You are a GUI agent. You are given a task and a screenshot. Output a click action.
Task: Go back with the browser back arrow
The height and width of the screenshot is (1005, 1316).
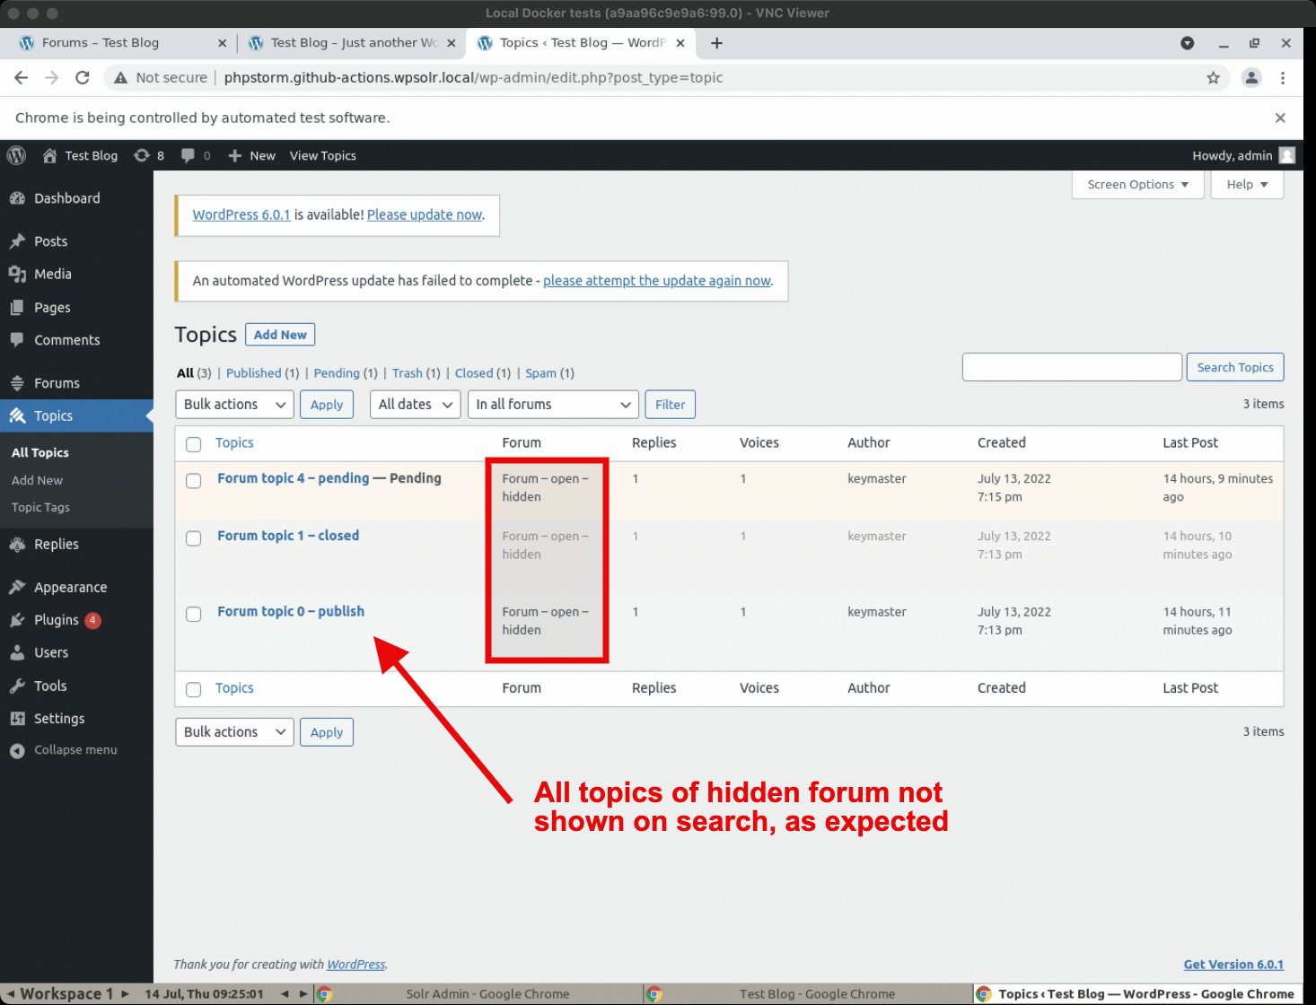22,77
